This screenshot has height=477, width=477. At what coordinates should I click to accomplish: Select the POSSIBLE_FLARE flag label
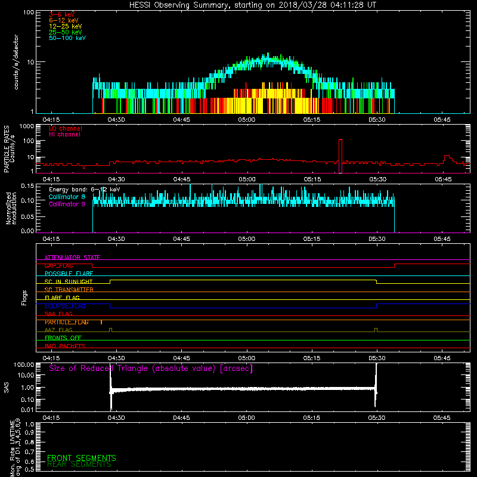pyautogui.click(x=69, y=274)
